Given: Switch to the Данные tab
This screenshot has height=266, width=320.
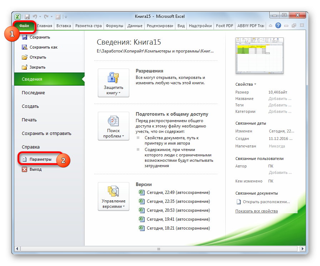Looking at the screenshot, I should [135, 26].
